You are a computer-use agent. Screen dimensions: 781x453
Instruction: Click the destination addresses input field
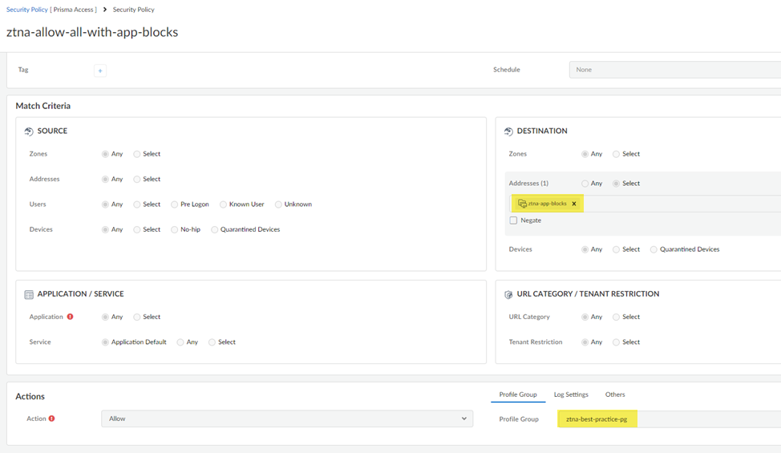pos(682,204)
